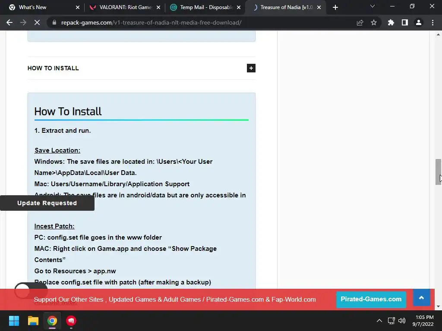Toggle the dark mode switch

[31, 290]
